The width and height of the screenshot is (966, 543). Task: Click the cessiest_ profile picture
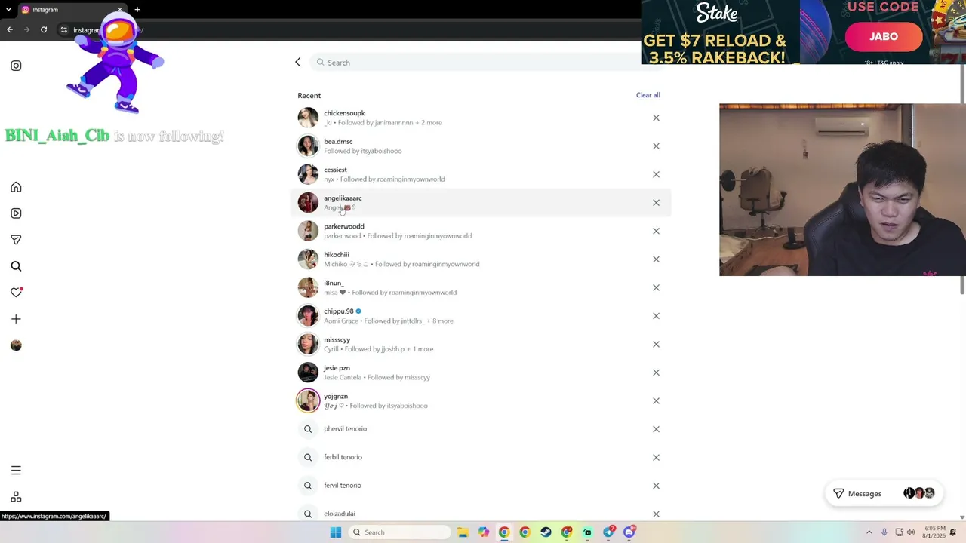308,174
